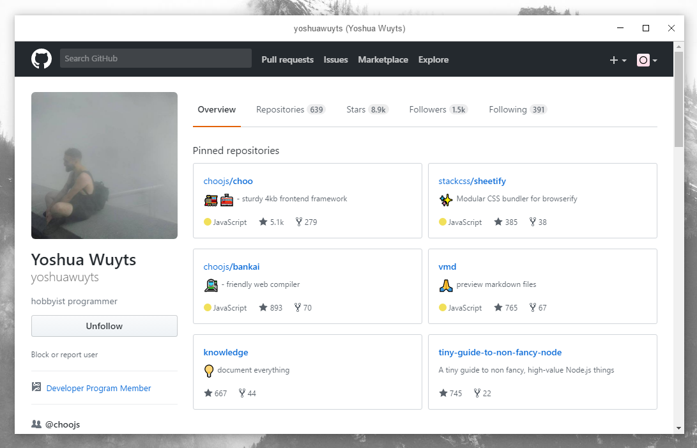
Task: Click the knowledge fork count 44
Action: 247,393
